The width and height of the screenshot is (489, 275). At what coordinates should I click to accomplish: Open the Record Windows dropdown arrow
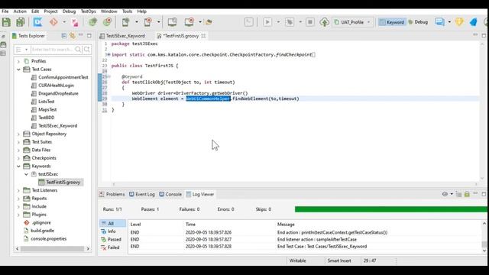tap(200, 22)
